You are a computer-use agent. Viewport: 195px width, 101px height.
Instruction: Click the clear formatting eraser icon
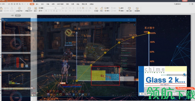[x=66, y=11]
